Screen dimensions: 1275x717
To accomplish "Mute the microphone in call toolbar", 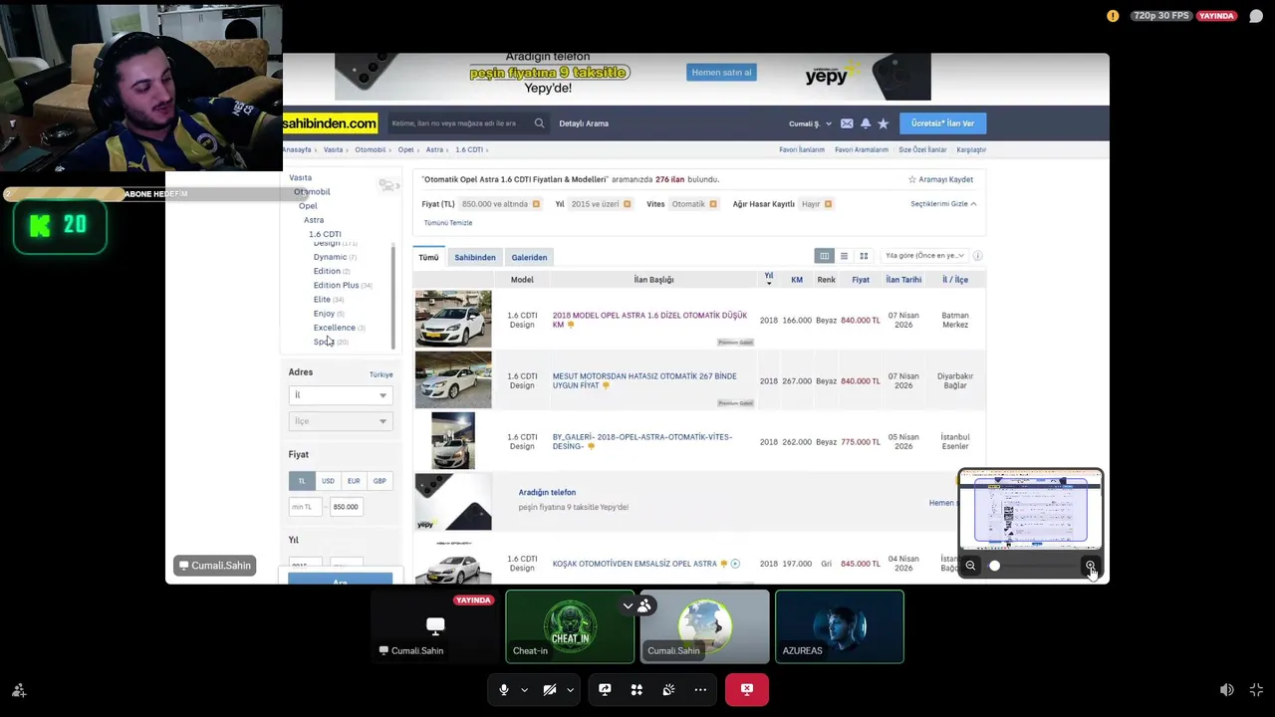I will [x=504, y=689].
